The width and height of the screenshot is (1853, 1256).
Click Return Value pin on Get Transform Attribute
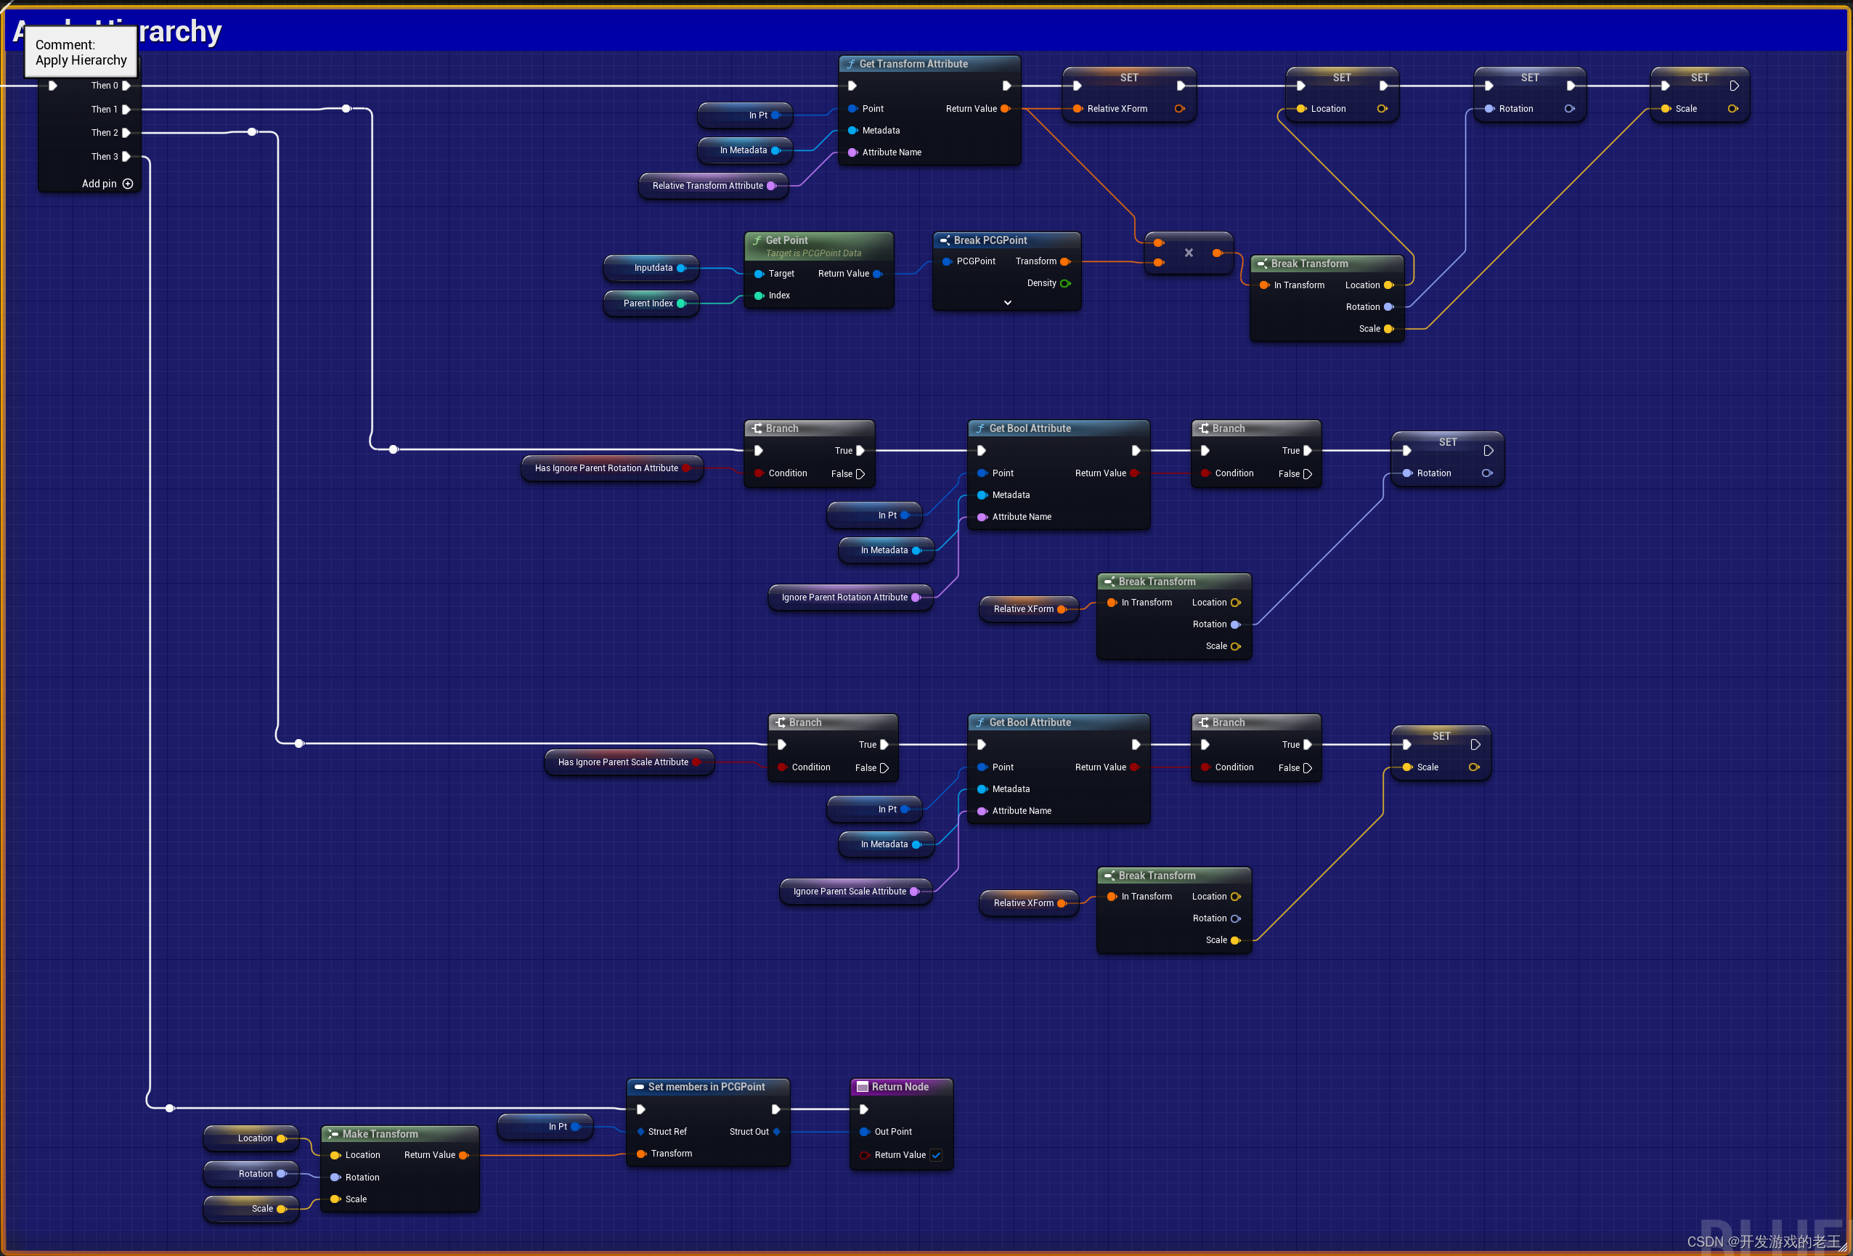pos(1005,108)
